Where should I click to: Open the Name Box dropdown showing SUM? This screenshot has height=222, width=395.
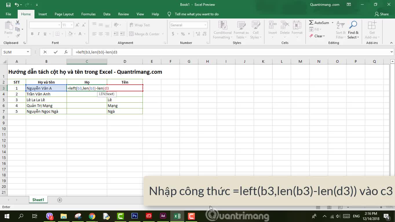tap(28, 52)
